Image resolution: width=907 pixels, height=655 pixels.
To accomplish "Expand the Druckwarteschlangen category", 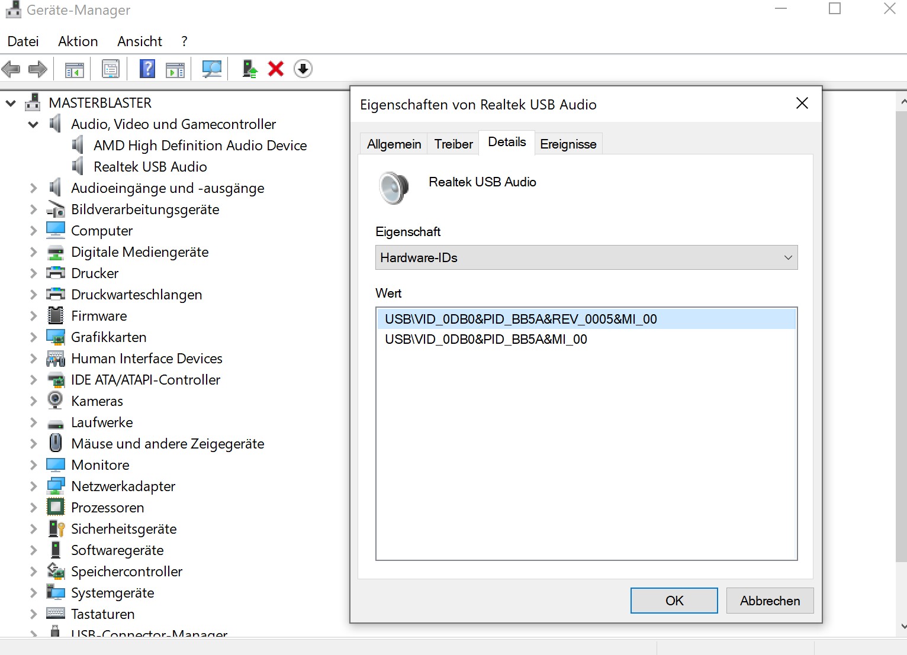I will pyautogui.click(x=33, y=295).
